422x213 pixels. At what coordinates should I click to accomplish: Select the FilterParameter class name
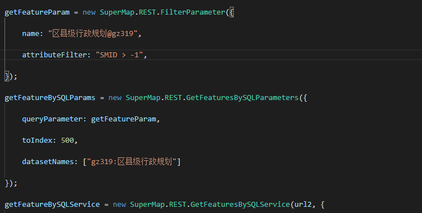click(193, 12)
